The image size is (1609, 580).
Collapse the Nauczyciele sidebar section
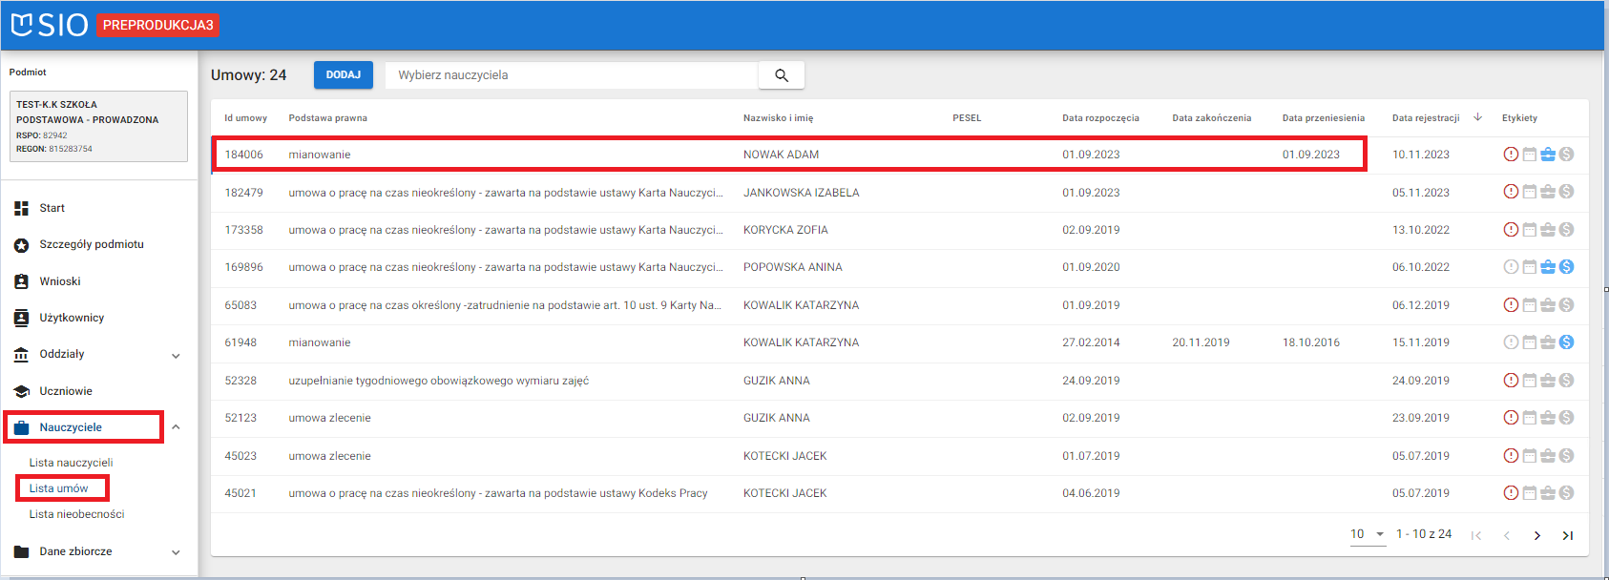tap(176, 427)
